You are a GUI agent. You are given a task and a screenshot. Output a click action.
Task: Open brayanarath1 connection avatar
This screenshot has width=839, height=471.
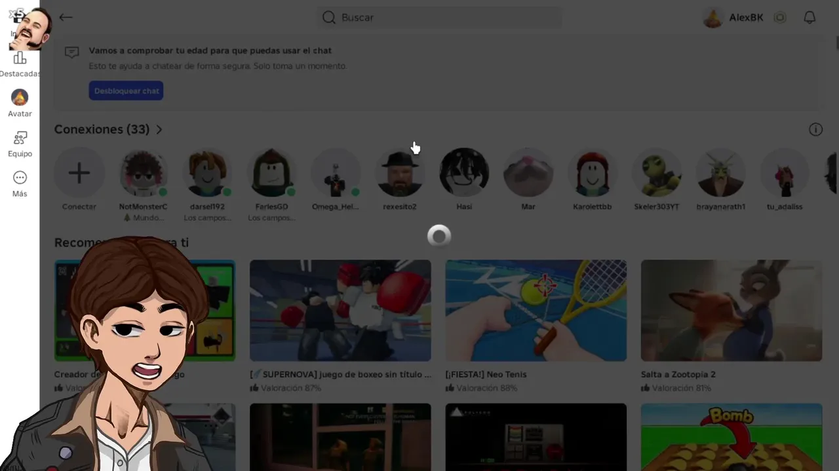click(720, 173)
